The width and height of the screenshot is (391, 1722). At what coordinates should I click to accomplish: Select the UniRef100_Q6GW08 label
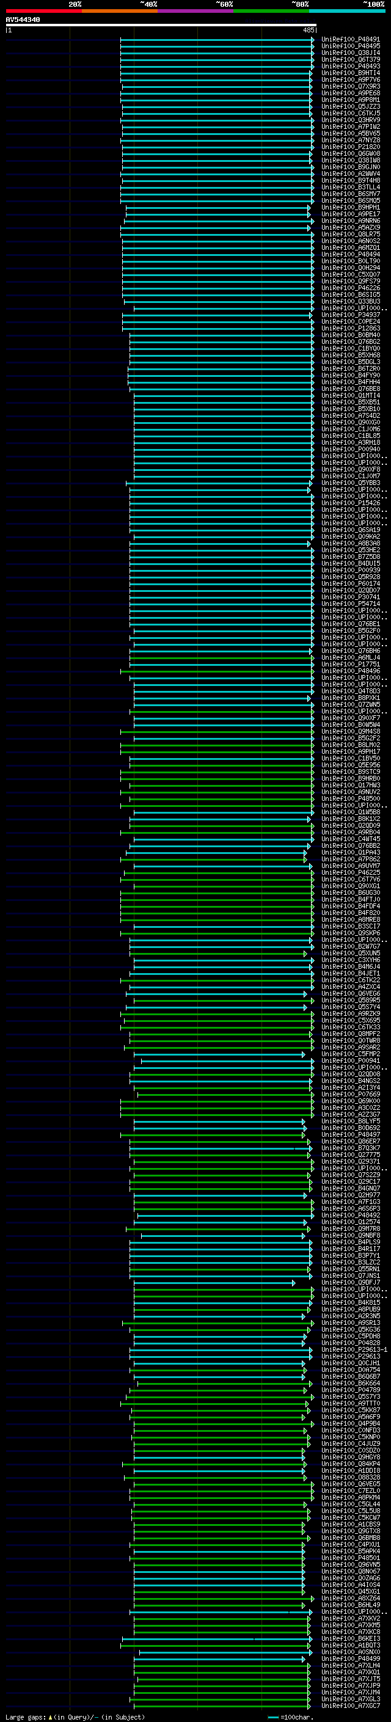click(x=350, y=154)
